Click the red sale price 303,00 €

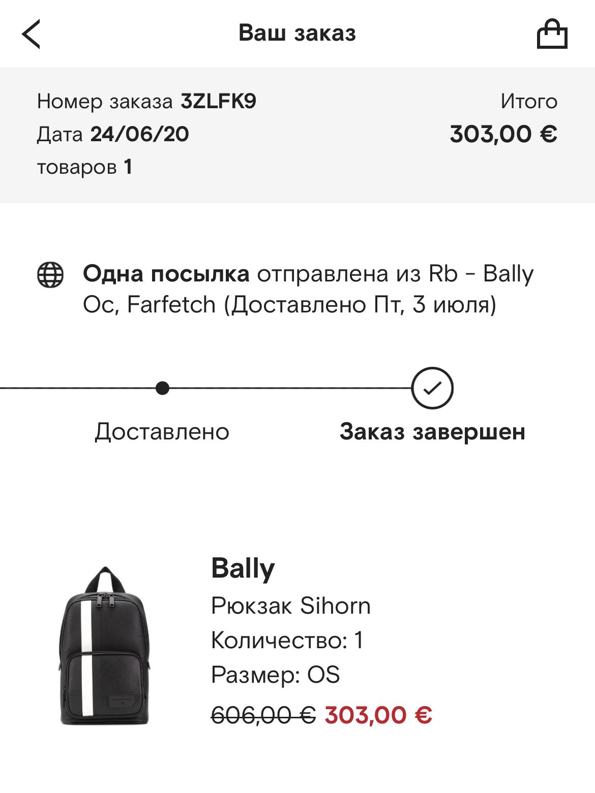[378, 715]
